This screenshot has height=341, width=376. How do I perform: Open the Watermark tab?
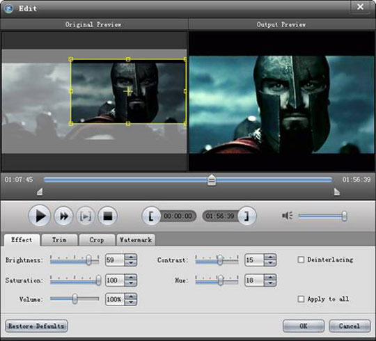[136, 240]
